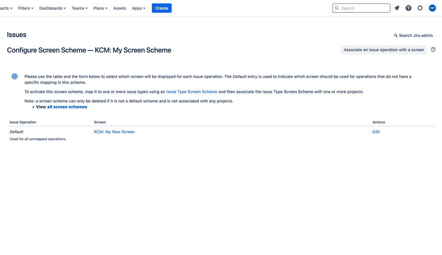Image resolution: width=442 pixels, height=255 pixels.
Task: Click the help icon beside the Associate button
Action: (433, 50)
